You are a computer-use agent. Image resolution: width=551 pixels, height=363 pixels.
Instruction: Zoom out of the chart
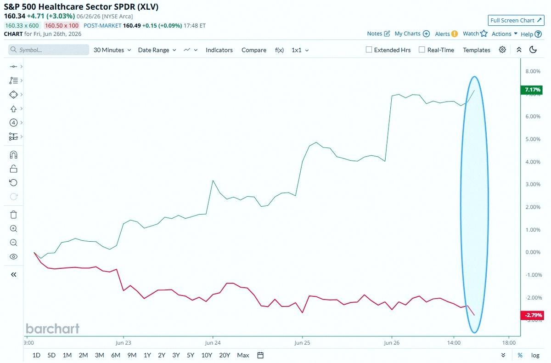click(x=13, y=243)
